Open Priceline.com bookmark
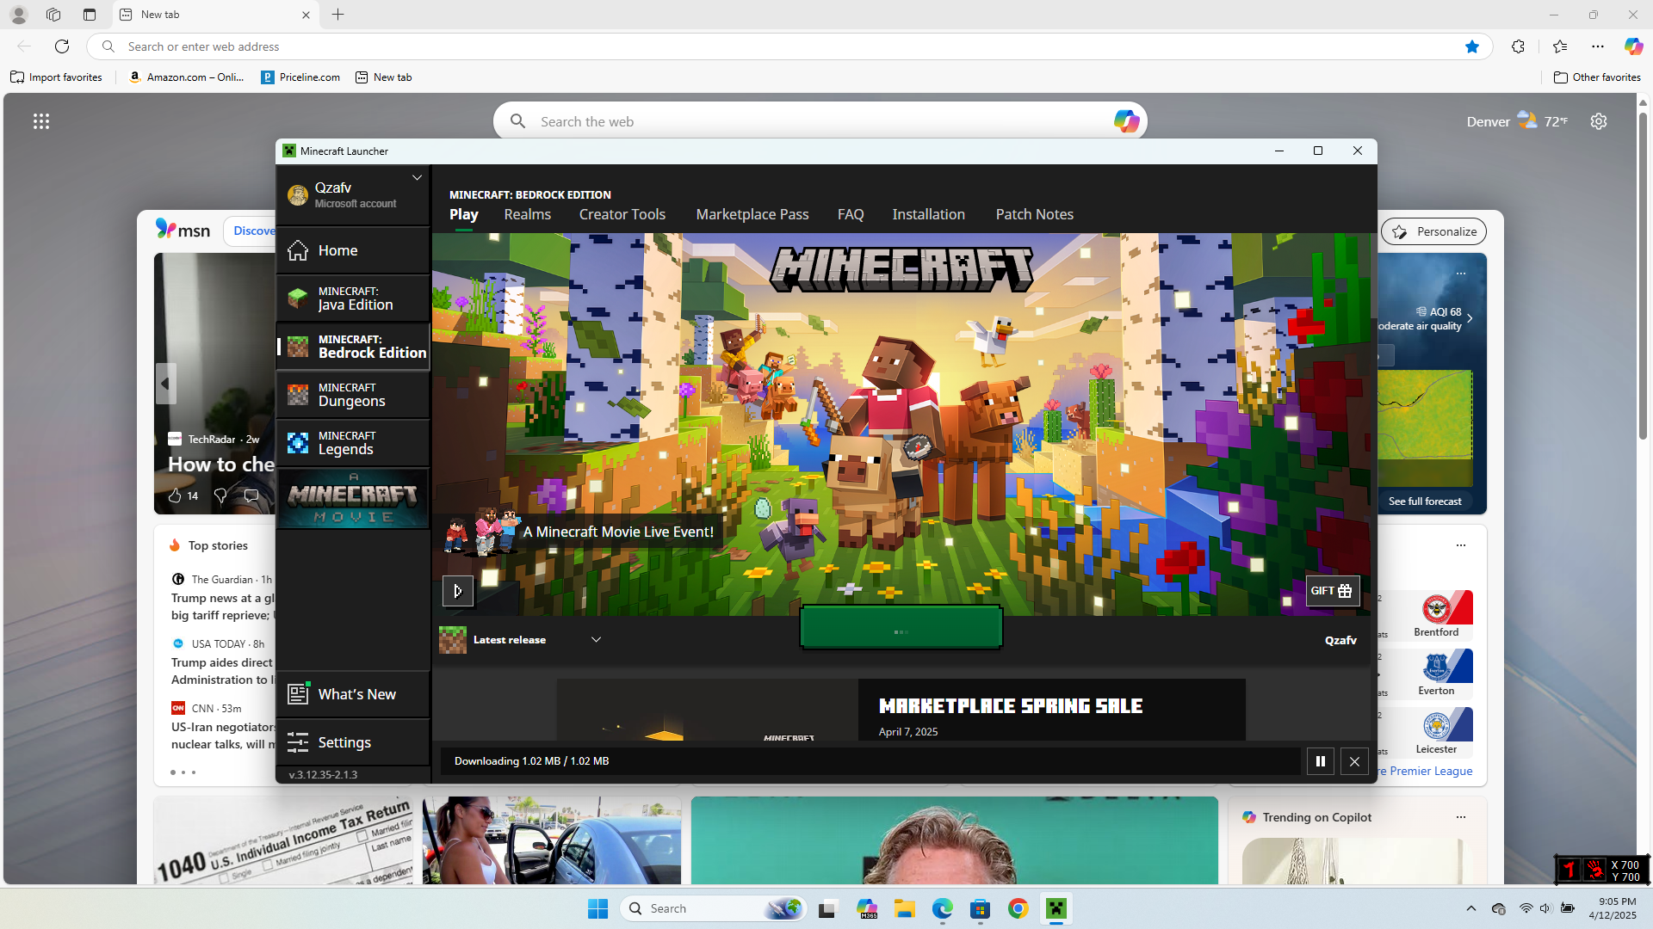 [300, 77]
